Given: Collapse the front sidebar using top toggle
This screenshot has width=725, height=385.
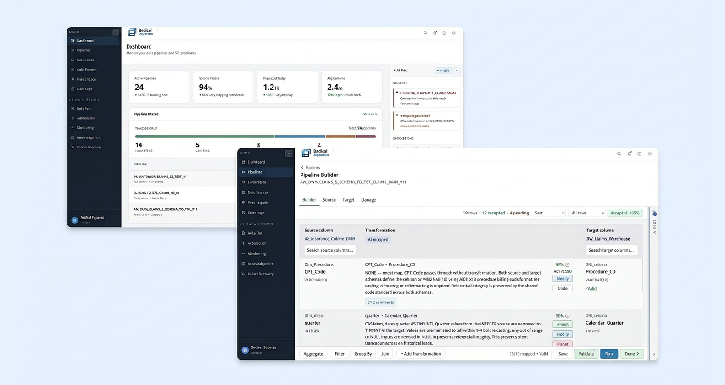Looking at the screenshot, I should 289,153.
